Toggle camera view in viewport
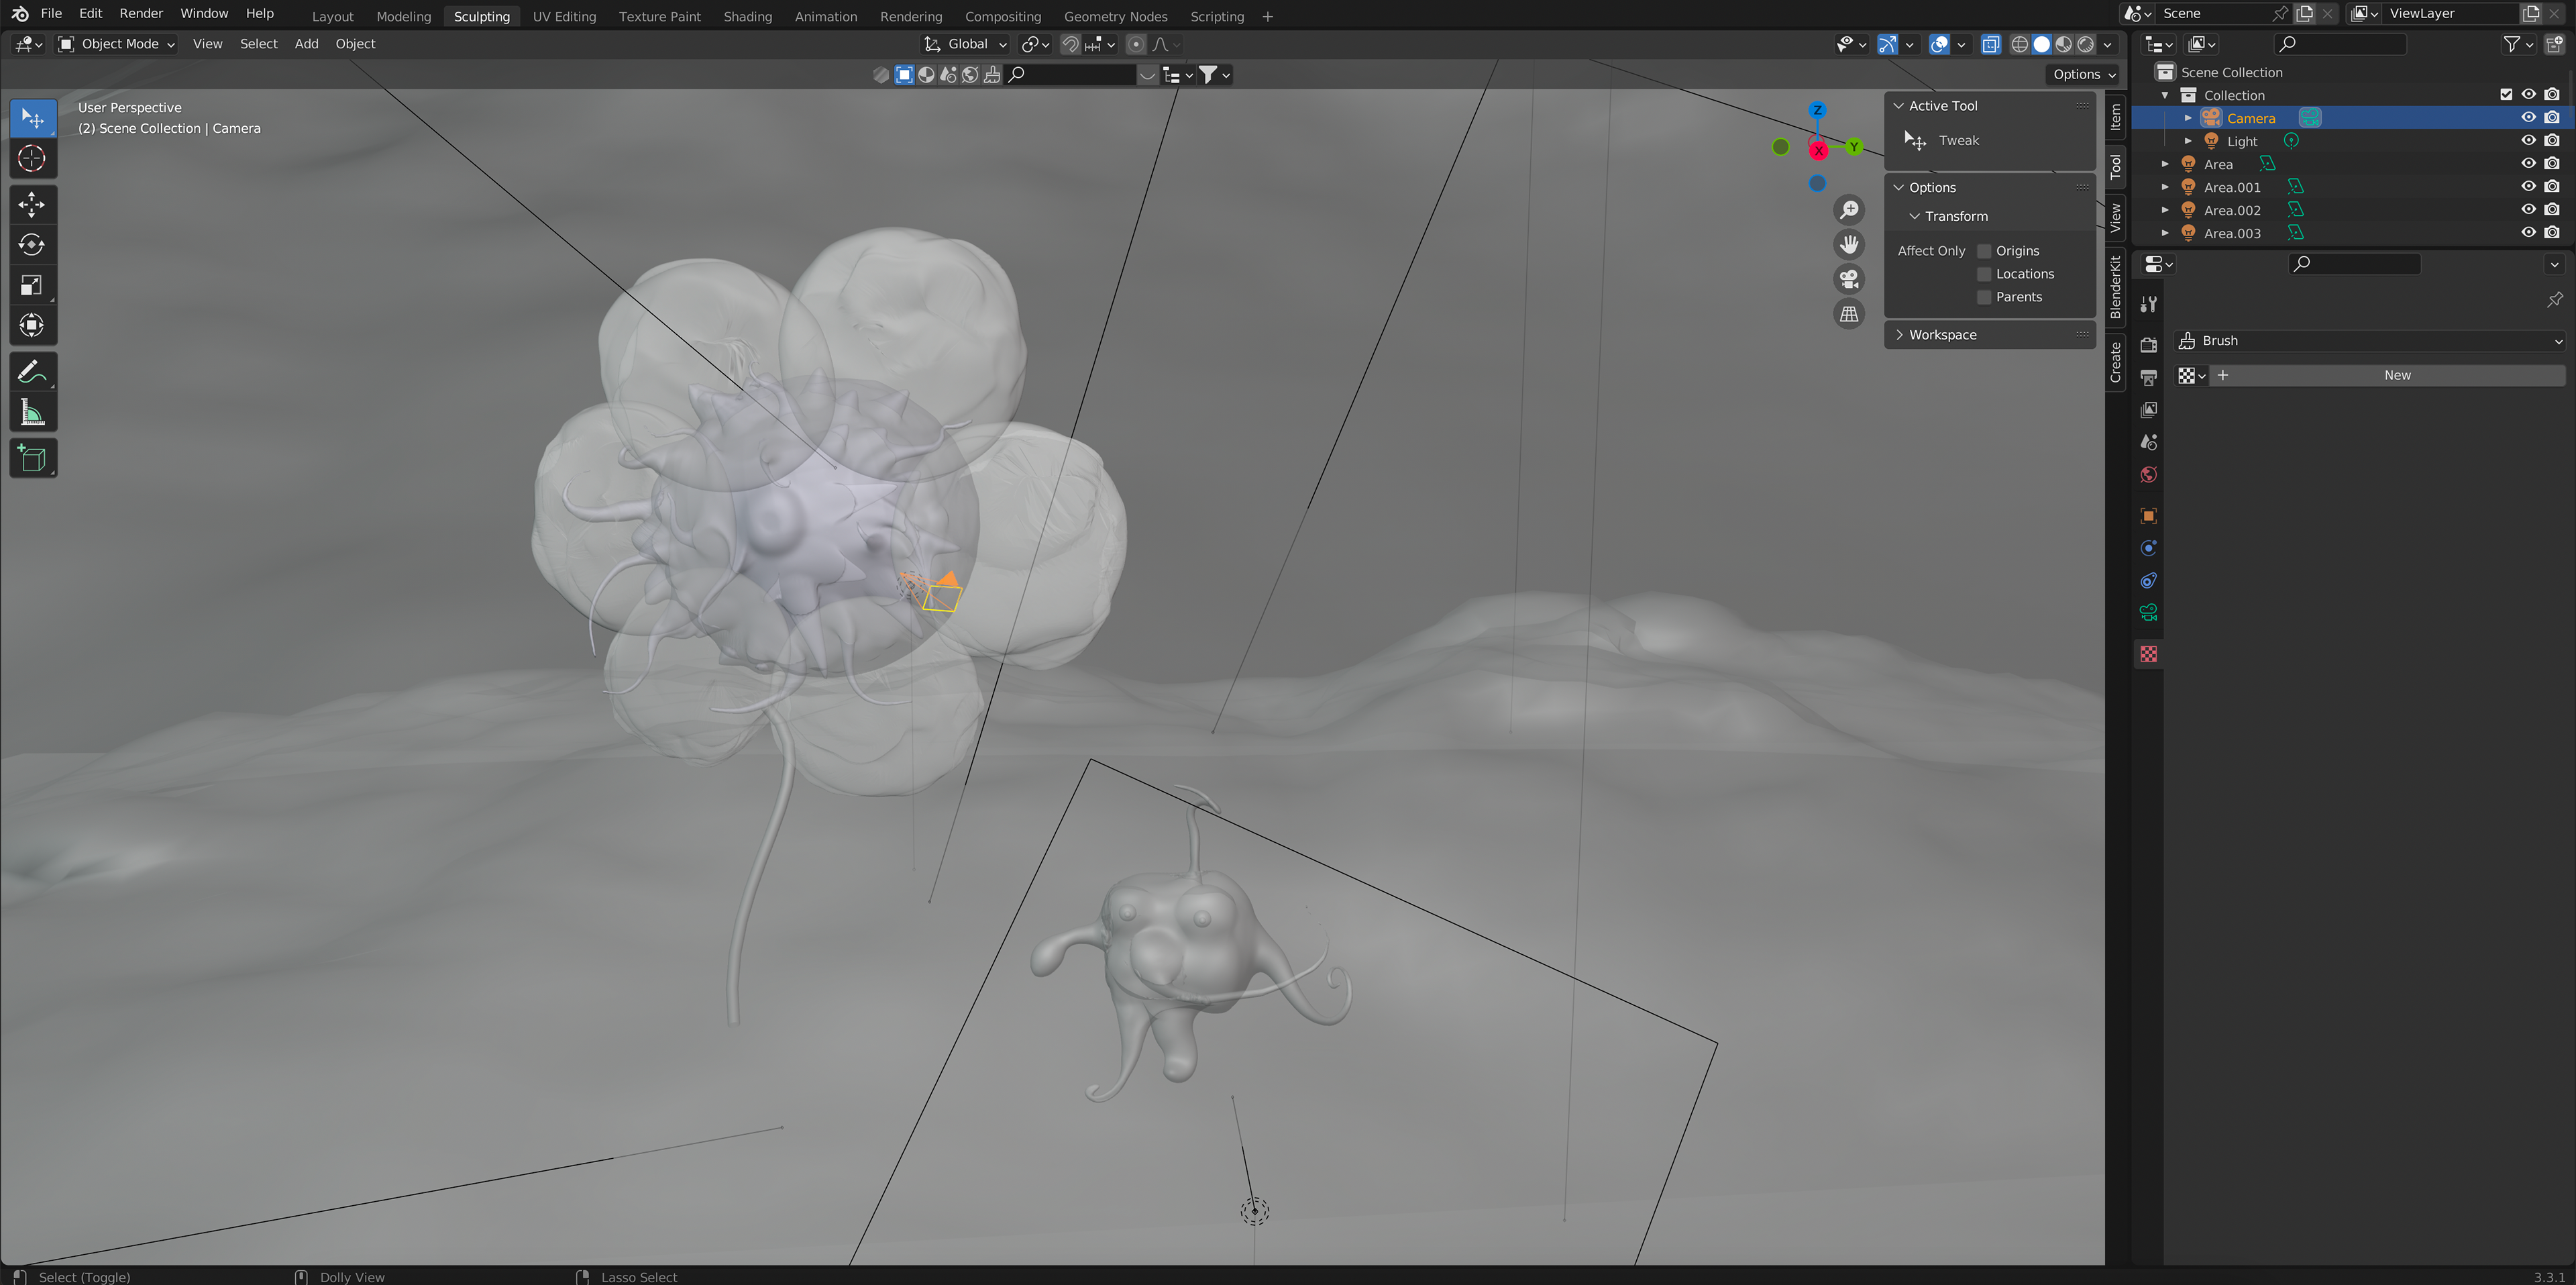The width and height of the screenshot is (2576, 1285). click(1849, 279)
